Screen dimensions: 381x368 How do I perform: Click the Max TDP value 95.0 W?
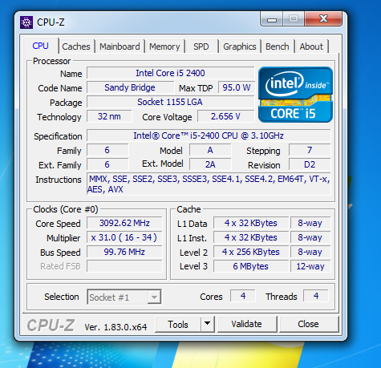(237, 87)
